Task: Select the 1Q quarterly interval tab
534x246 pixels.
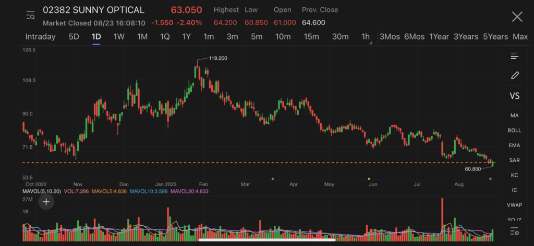Action: tap(165, 37)
